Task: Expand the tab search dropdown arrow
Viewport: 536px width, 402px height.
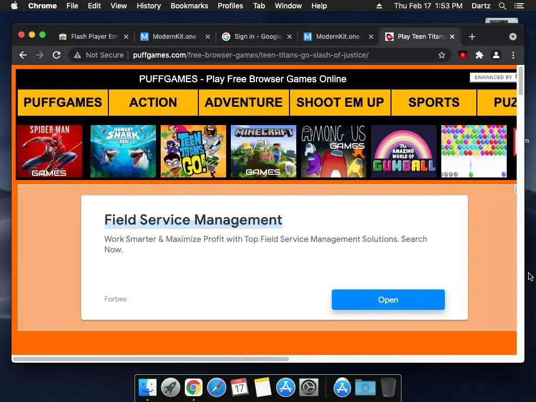Action: (x=512, y=37)
